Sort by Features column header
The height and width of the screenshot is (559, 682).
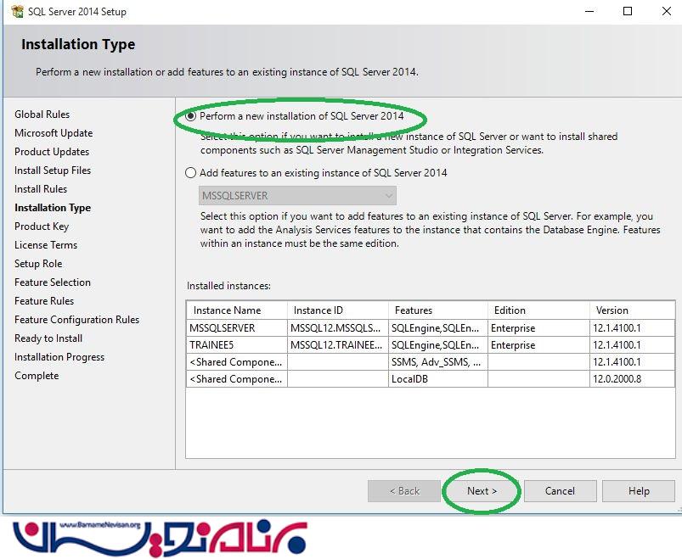click(438, 310)
